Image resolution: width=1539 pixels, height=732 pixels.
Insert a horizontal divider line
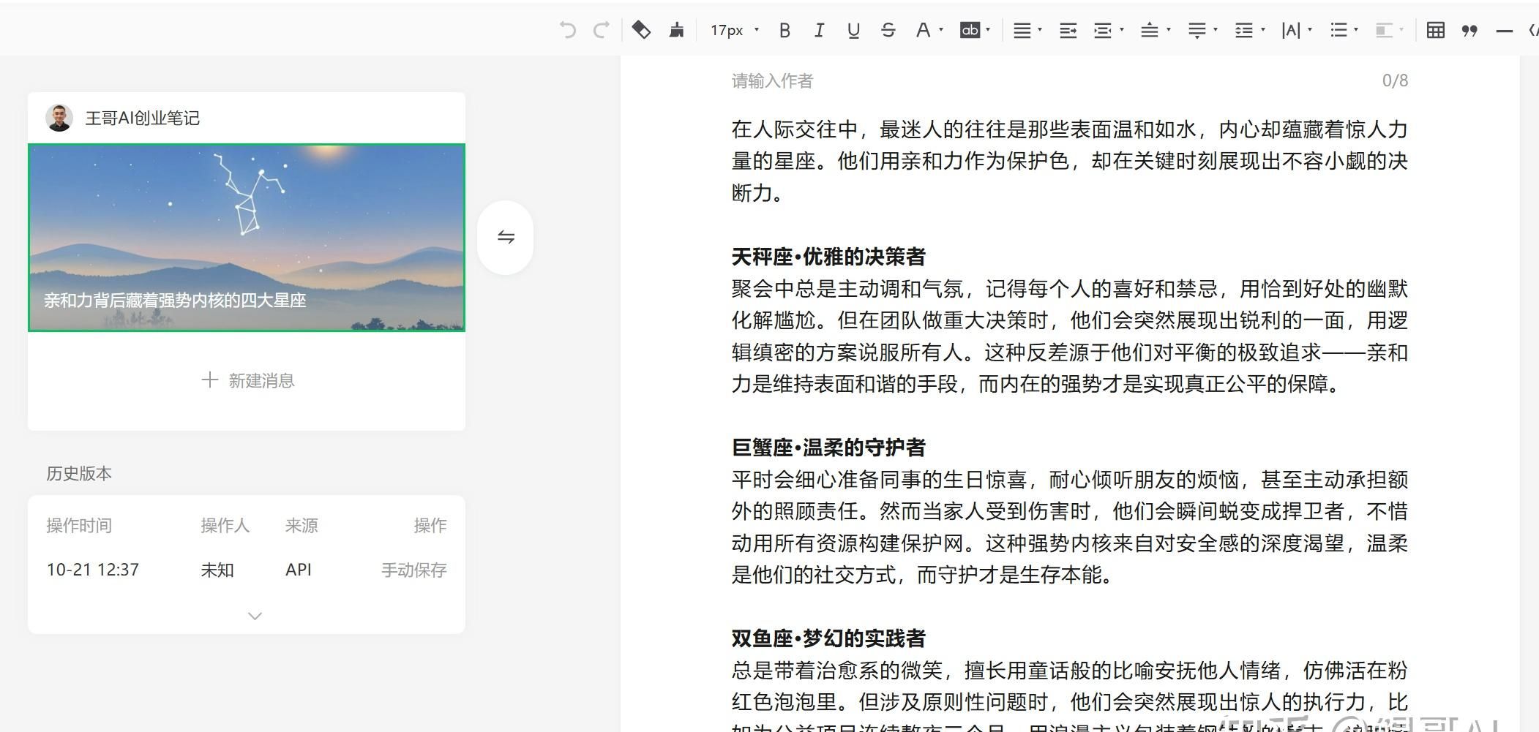1504,31
